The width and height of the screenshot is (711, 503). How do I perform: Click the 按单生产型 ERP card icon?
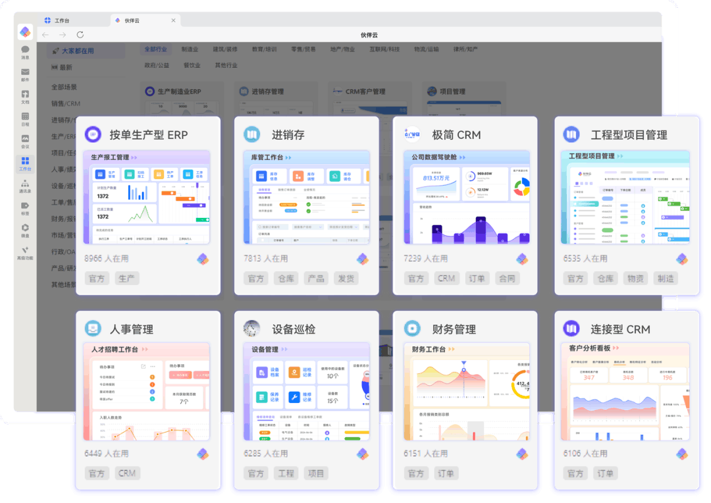93,134
